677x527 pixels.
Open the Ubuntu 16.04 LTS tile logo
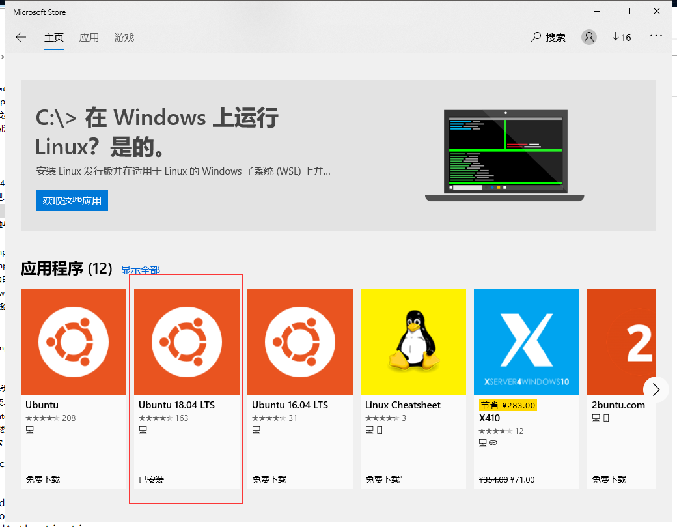tap(300, 342)
